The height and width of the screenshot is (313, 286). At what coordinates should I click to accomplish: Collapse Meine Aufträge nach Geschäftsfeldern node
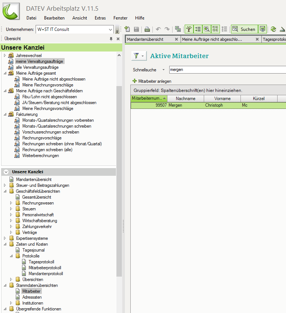[5, 91]
